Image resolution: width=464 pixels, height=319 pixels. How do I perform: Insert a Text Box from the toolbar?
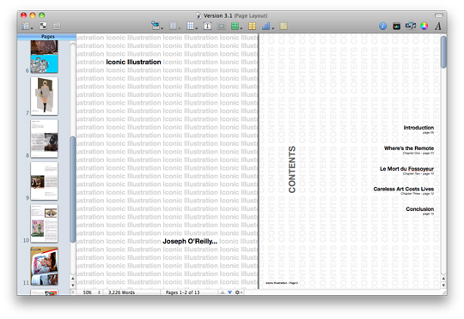(x=207, y=26)
